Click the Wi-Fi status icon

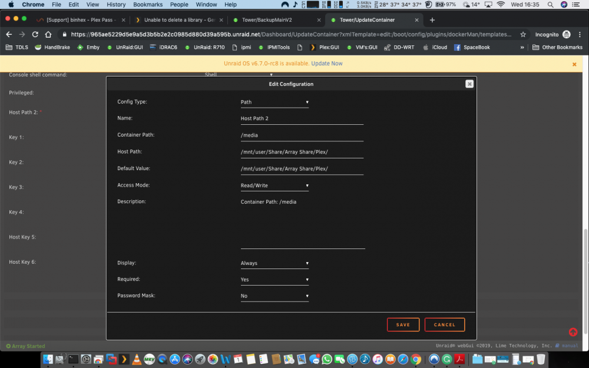[501, 5]
